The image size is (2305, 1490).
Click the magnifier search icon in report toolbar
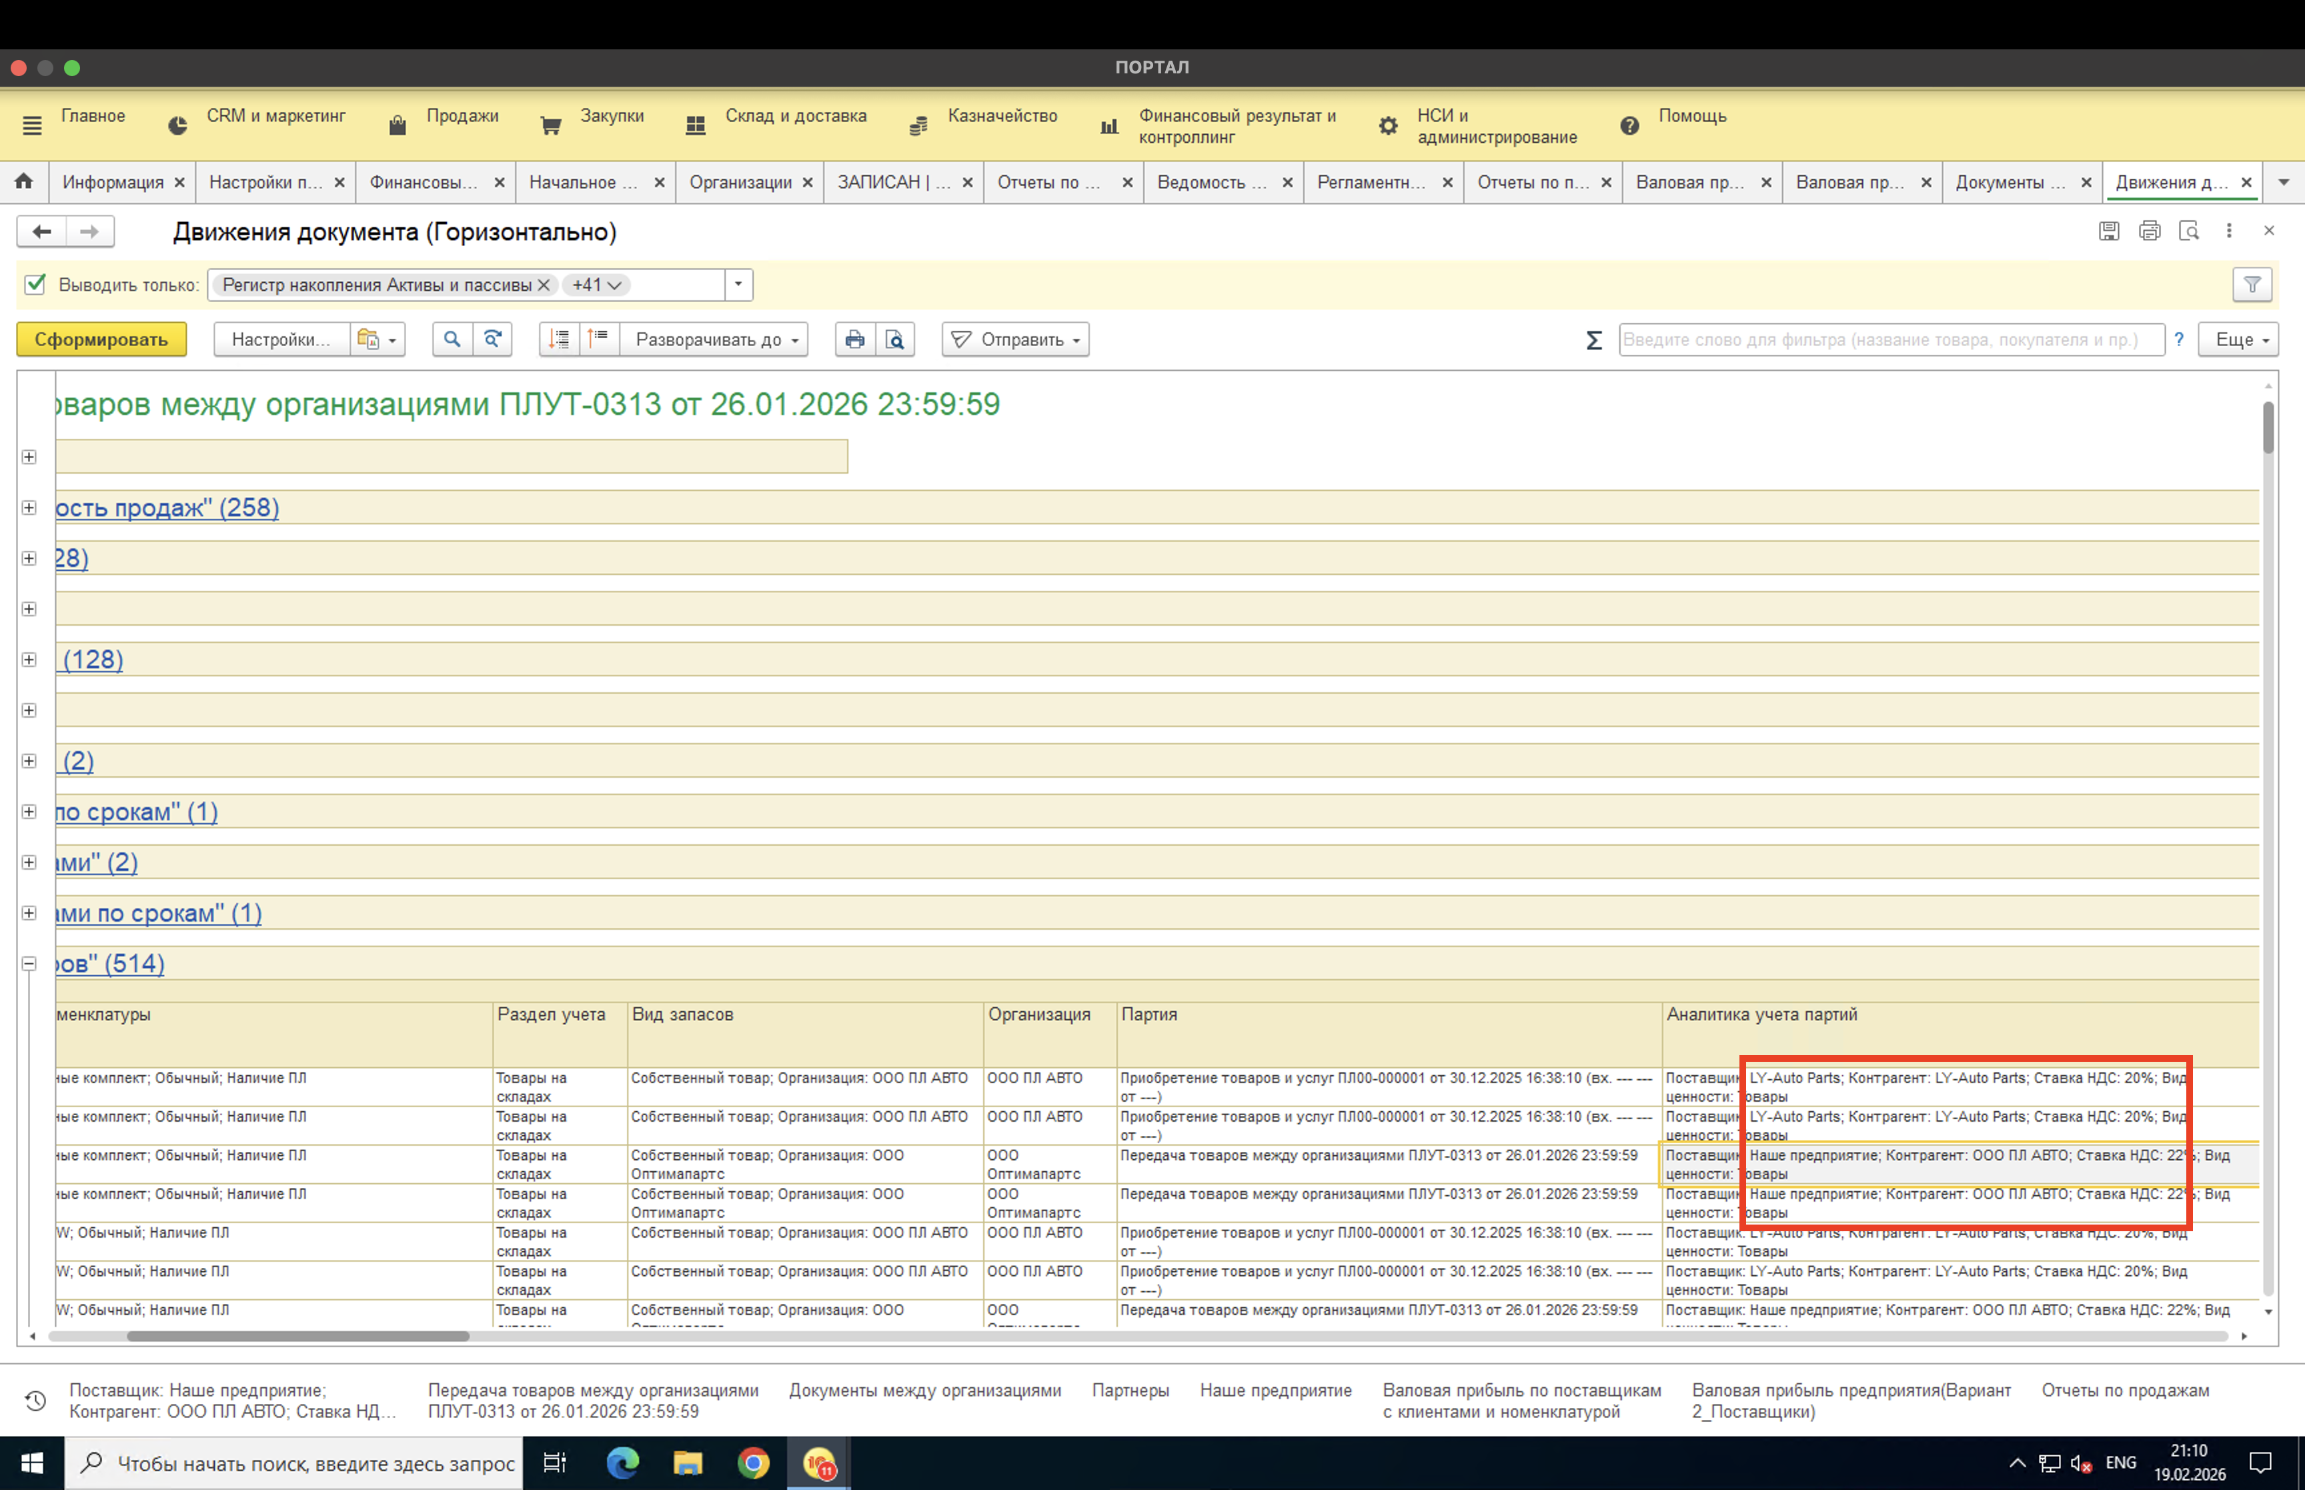(x=452, y=339)
